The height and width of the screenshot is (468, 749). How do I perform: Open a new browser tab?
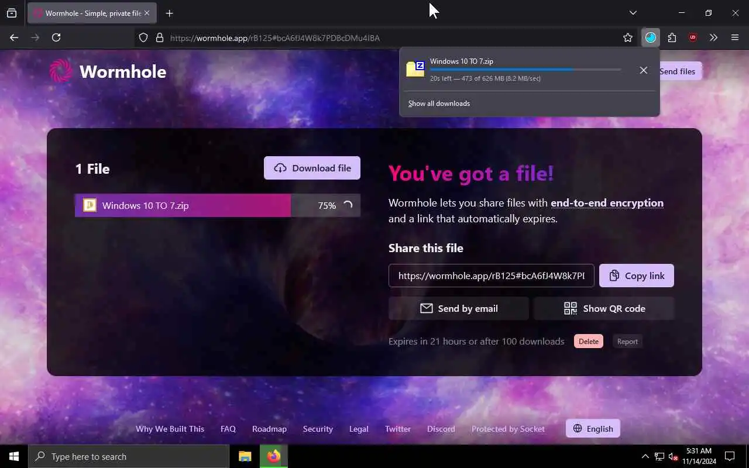170,13
